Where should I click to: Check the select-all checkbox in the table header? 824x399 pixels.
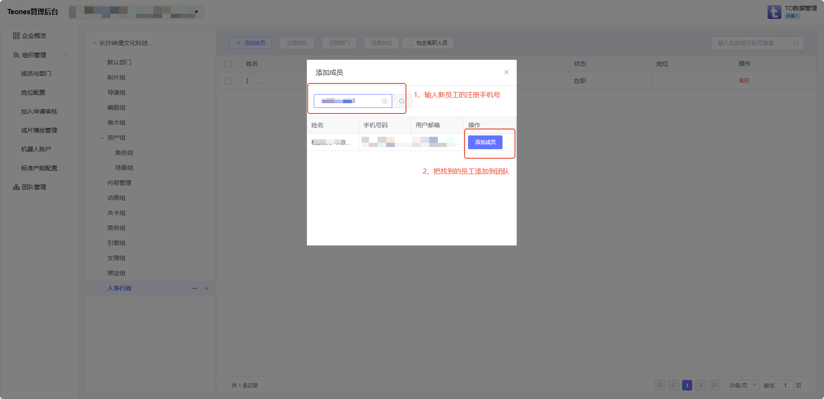[x=228, y=64]
